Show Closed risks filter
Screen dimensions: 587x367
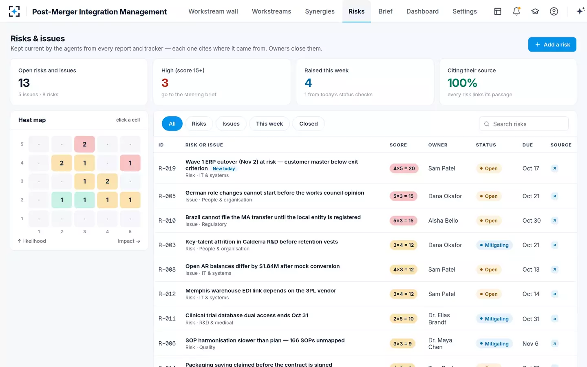(309, 124)
